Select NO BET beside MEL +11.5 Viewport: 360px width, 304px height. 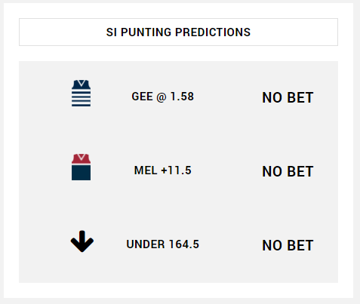pyautogui.click(x=288, y=171)
